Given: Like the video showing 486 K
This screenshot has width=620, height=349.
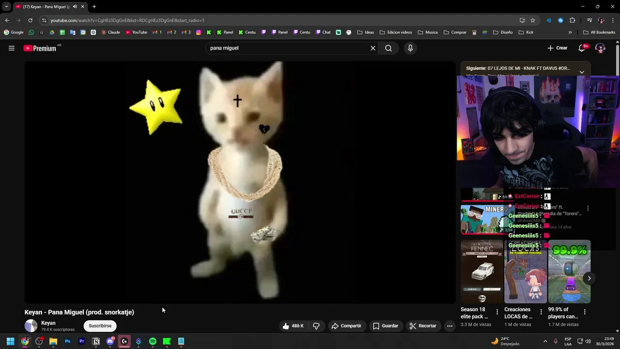Looking at the screenshot, I should point(293,326).
